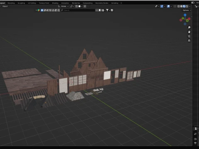This screenshot has width=199, height=149.
Task: Toggle proportional editing
Action: pos(85,6)
